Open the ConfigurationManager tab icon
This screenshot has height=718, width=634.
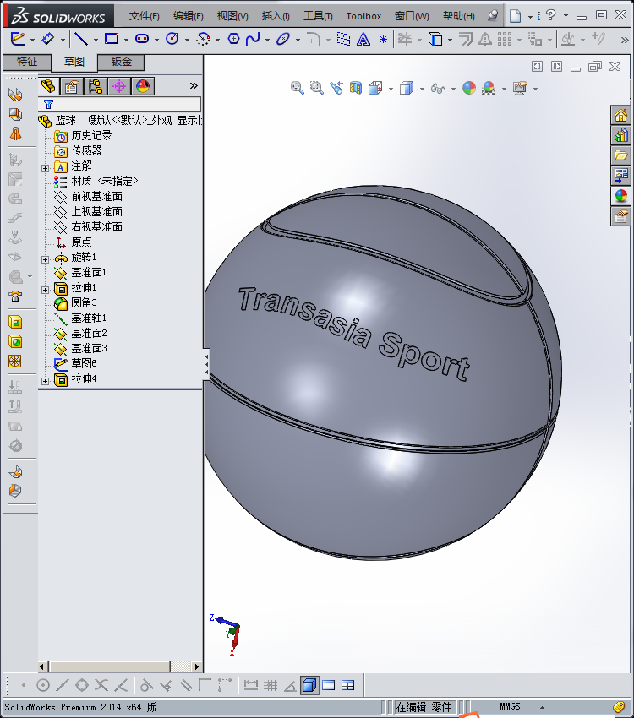click(x=96, y=86)
